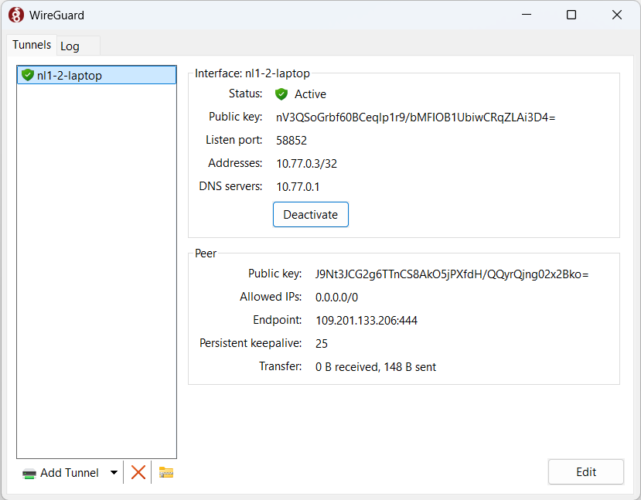The image size is (641, 500).
Task: Switch to the Log tab
Action: pyautogui.click(x=70, y=46)
